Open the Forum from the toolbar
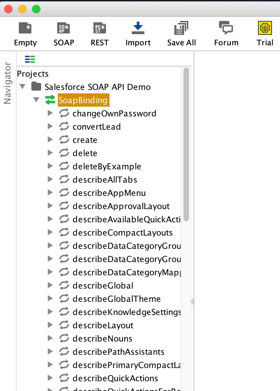 pyautogui.click(x=226, y=29)
